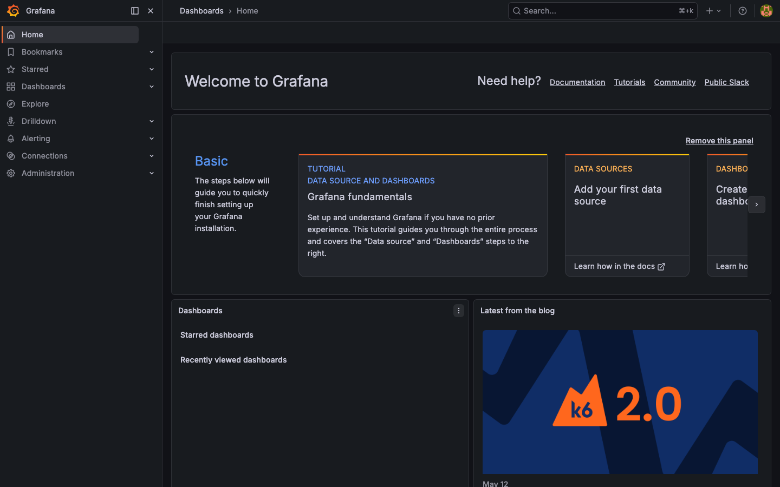Expand the Drilldown section chevron
Image resolution: width=780 pixels, height=487 pixels.
coord(152,121)
